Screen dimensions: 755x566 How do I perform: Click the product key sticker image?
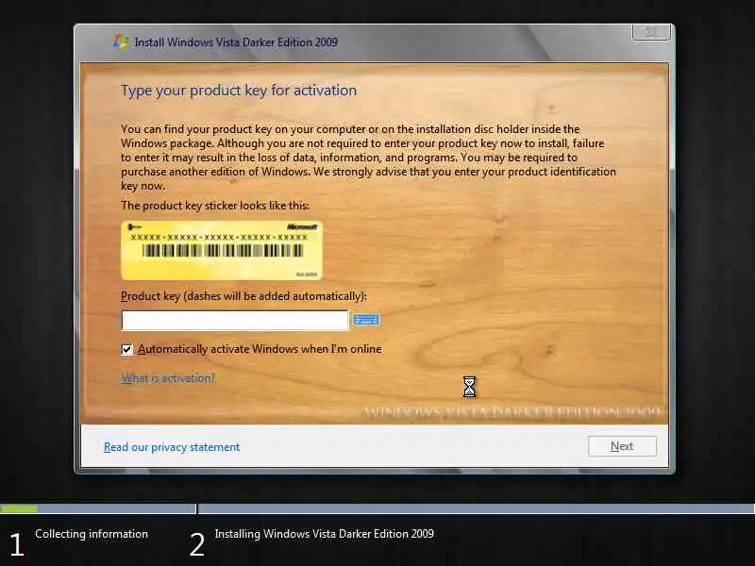click(222, 251)
